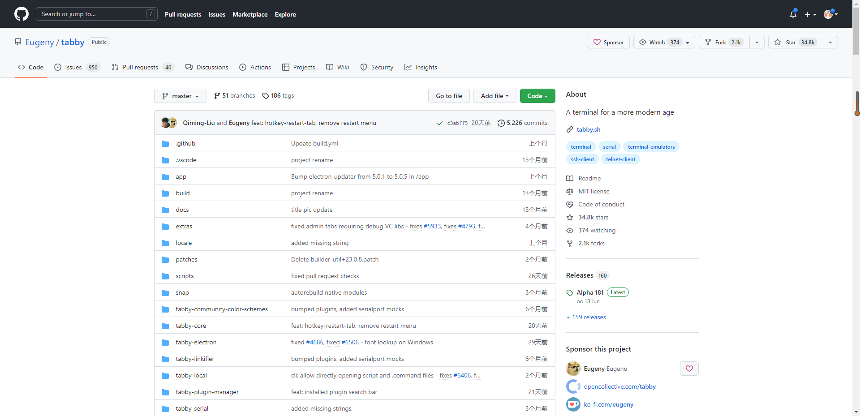Click the Eugeny owner link
The height and width of the screenshot is (416, 860).
[39, 42]
